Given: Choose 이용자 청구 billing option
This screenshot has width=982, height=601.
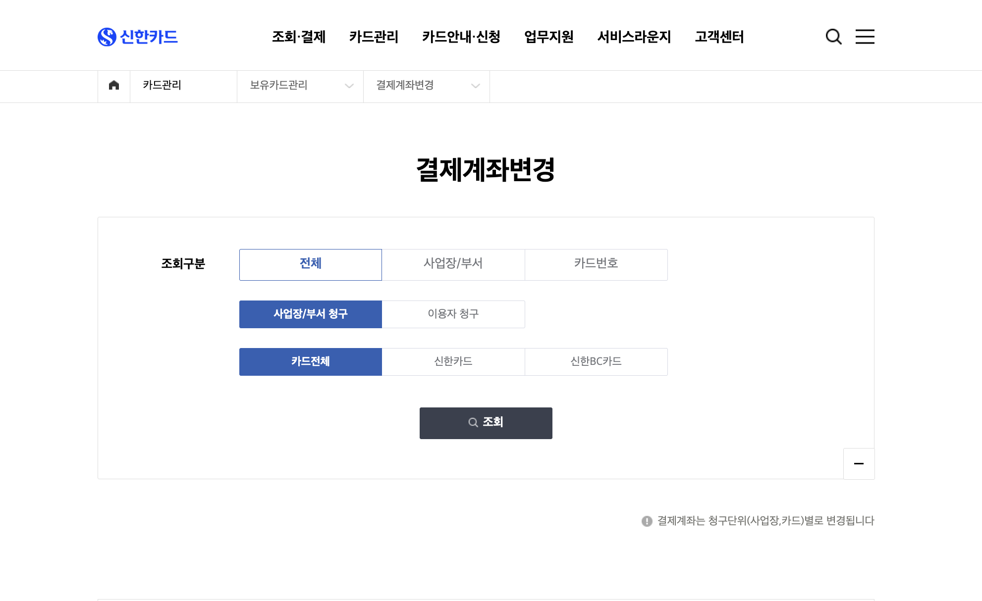Looking at the screenshot, I should pyautogui.click(x=453, y=314).
